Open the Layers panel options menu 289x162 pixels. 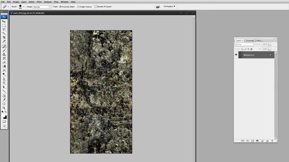(x=275, y=41)
